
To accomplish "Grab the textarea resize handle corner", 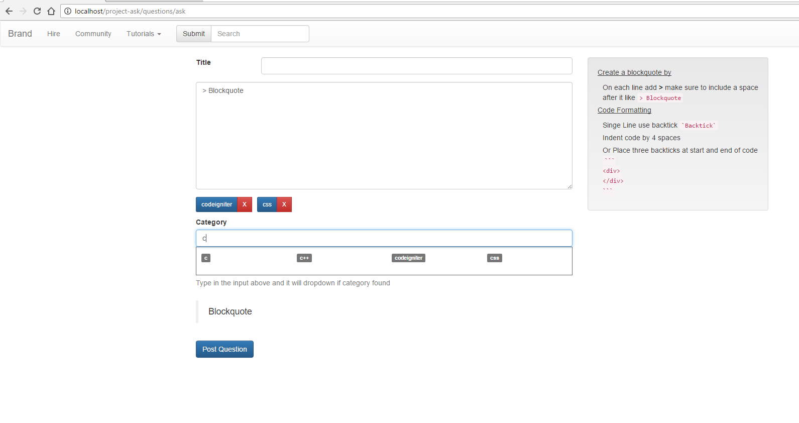I will (569, 186).
